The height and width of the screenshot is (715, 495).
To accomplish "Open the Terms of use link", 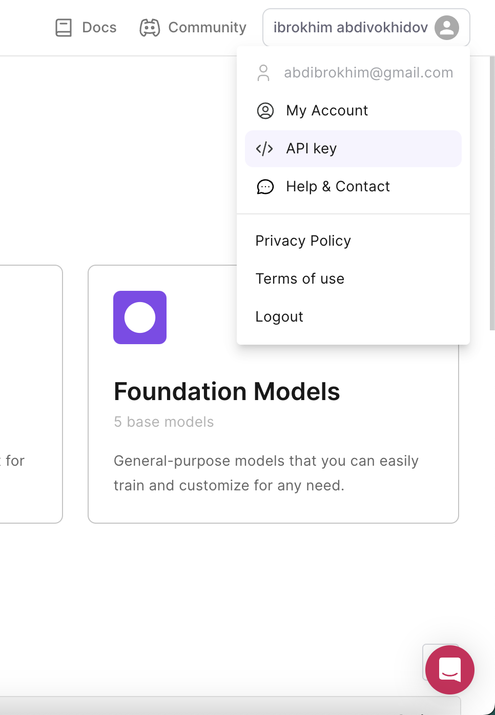I will point(300,279).
